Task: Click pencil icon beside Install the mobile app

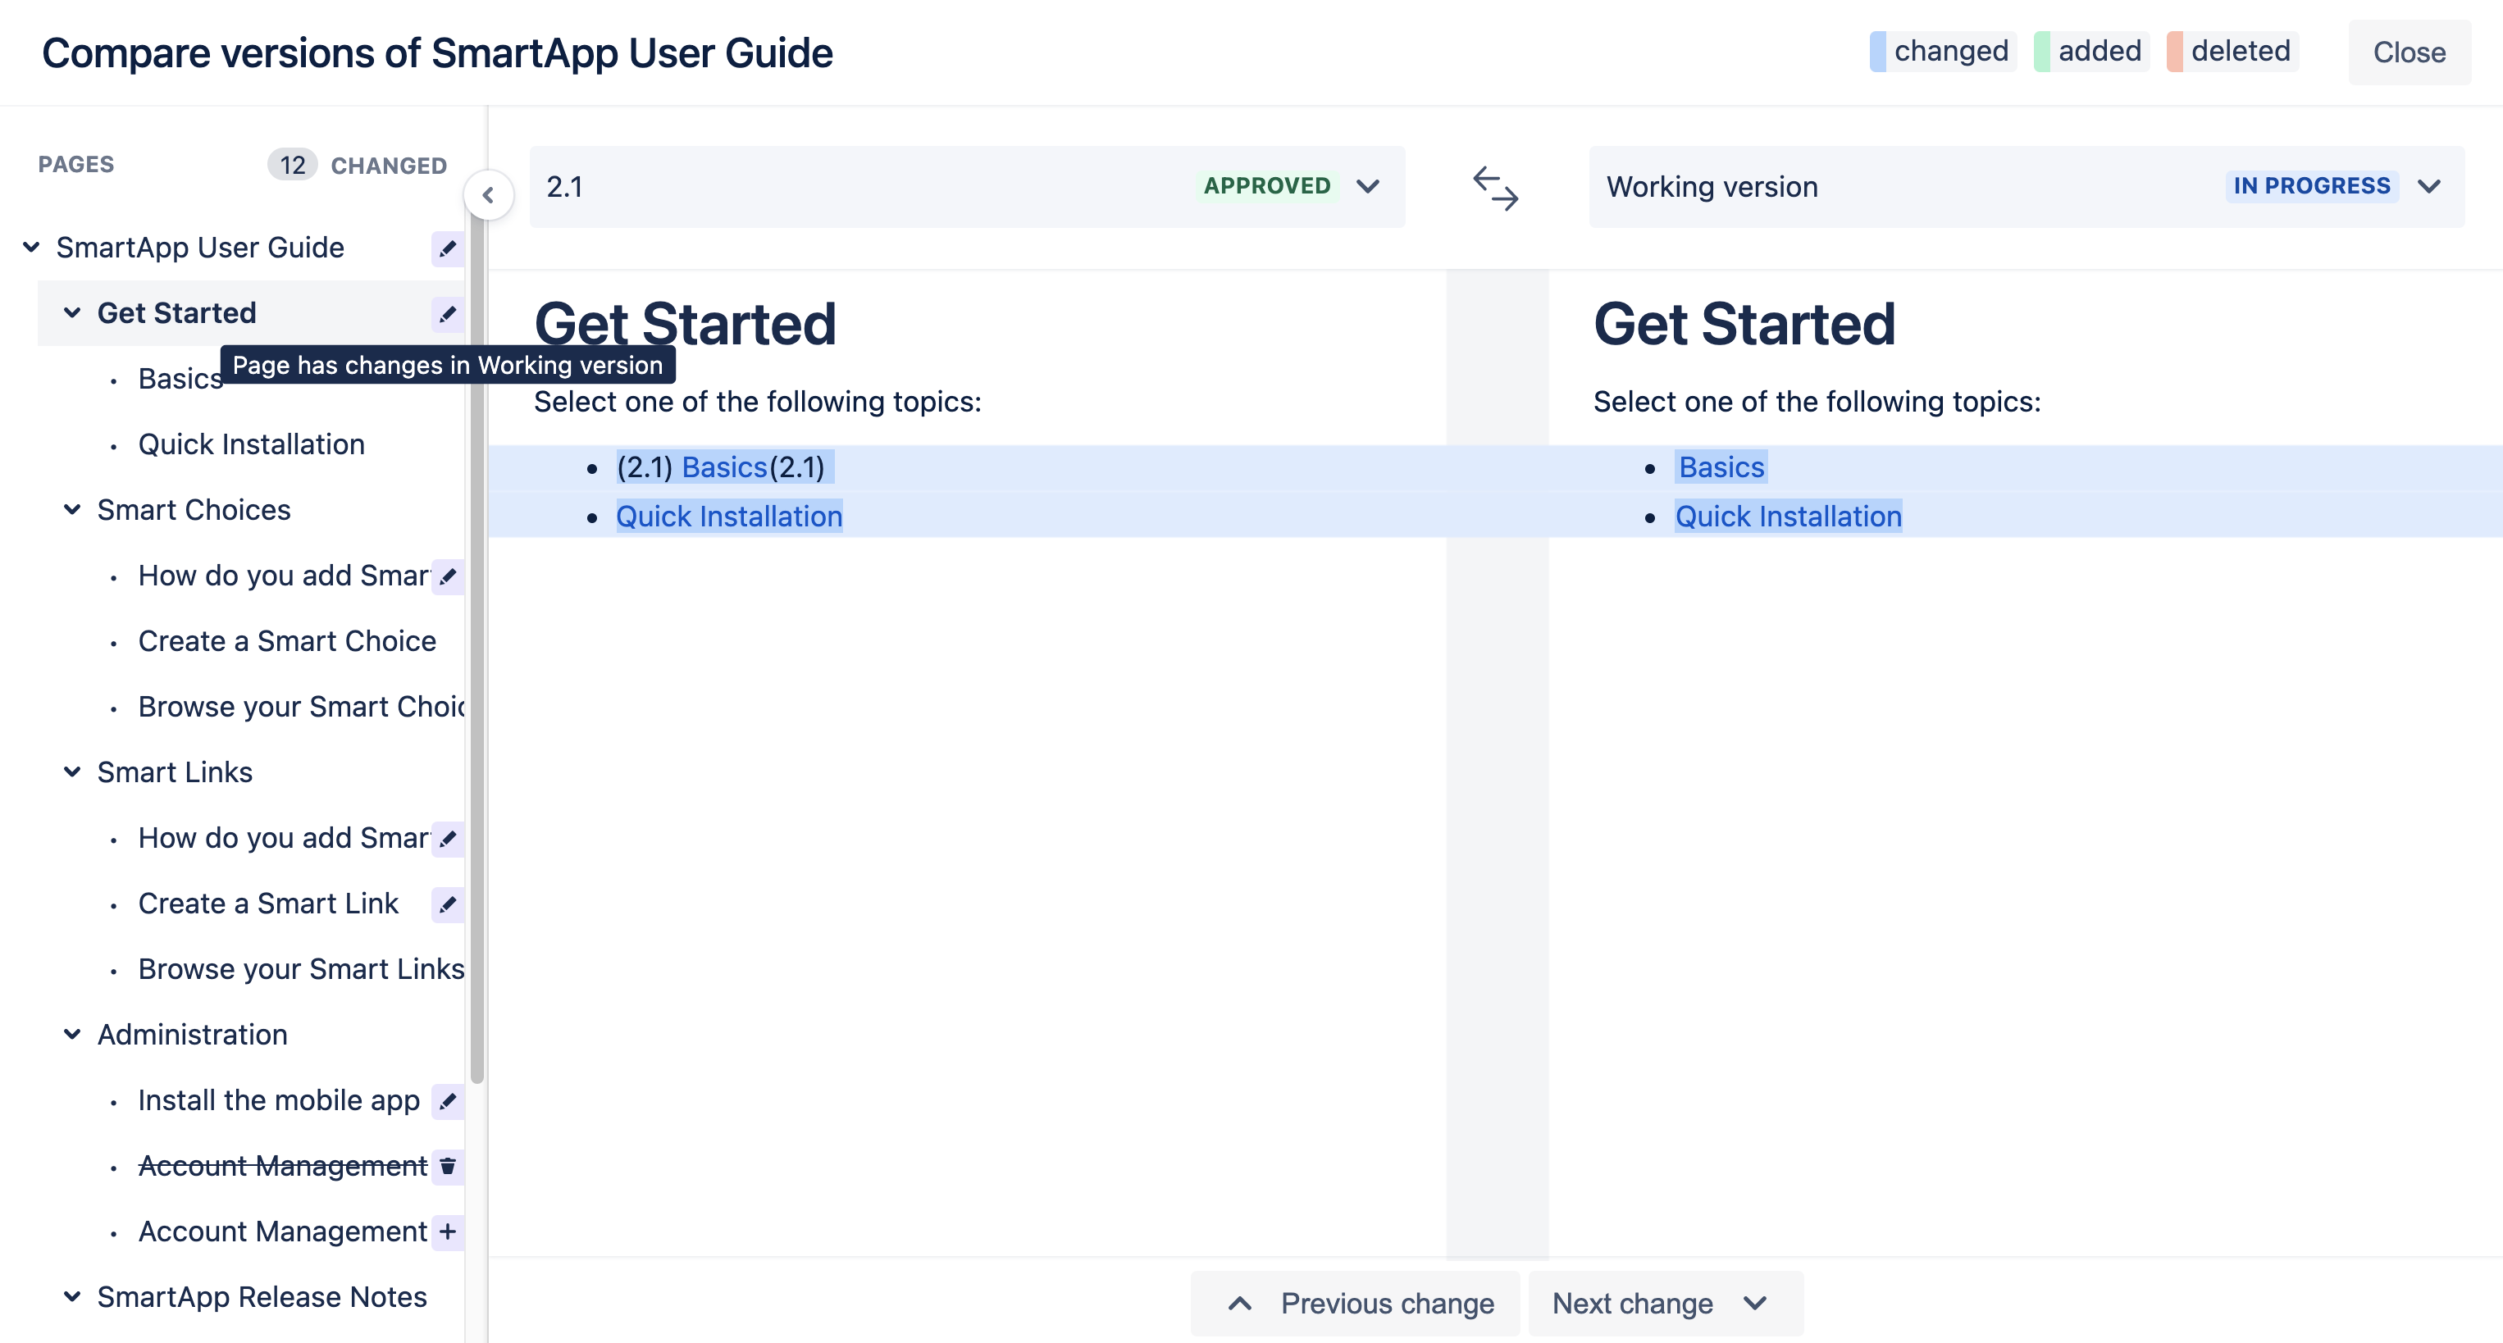Action: click(447, 1101)
